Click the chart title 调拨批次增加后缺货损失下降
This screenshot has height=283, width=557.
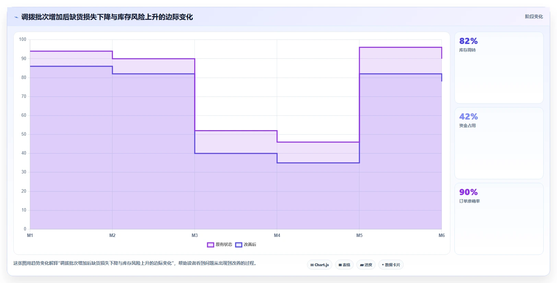click(x=107, y=17)
